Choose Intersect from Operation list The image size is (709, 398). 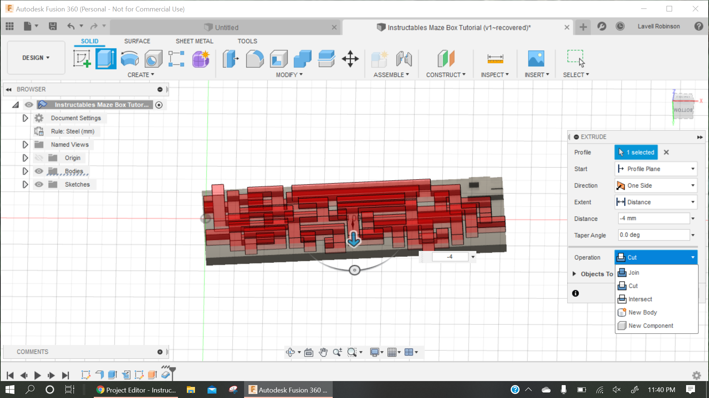[657, 299]
